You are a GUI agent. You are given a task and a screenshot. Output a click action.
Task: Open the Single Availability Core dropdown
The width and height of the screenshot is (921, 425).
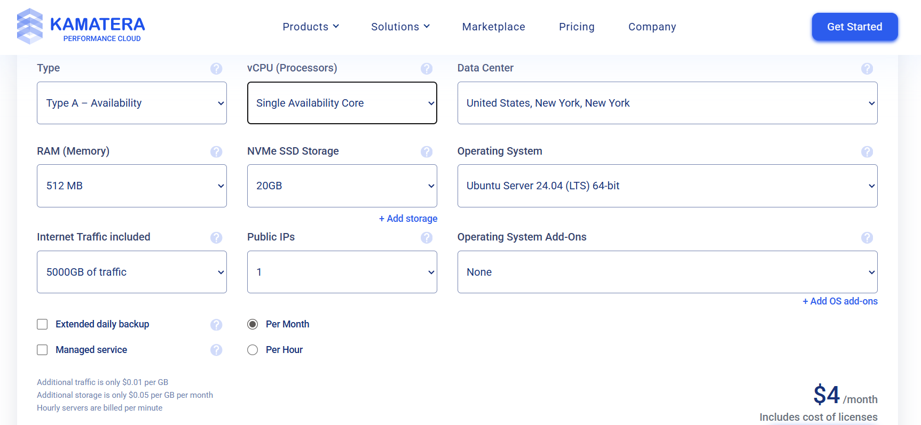tap(342, 103)
